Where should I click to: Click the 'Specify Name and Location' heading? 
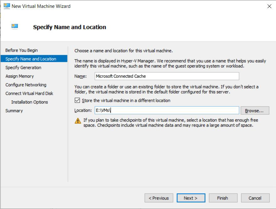point(70,27)
